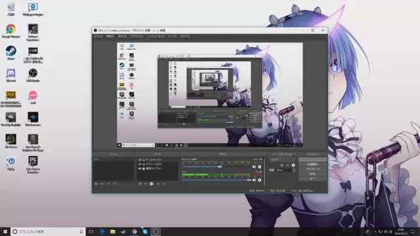Select the Wallpaper Engine desktop icon
420x236 pixels.
point(33,9)
